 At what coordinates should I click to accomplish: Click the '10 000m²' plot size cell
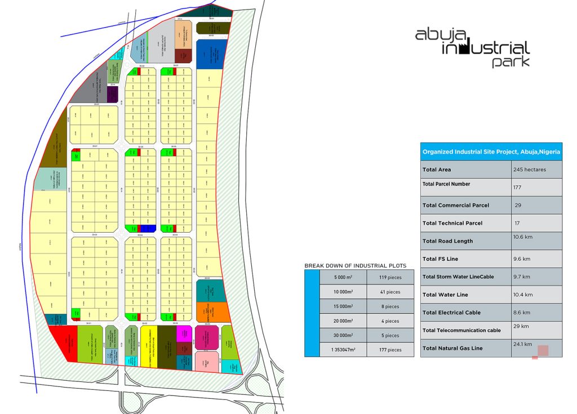342,292
